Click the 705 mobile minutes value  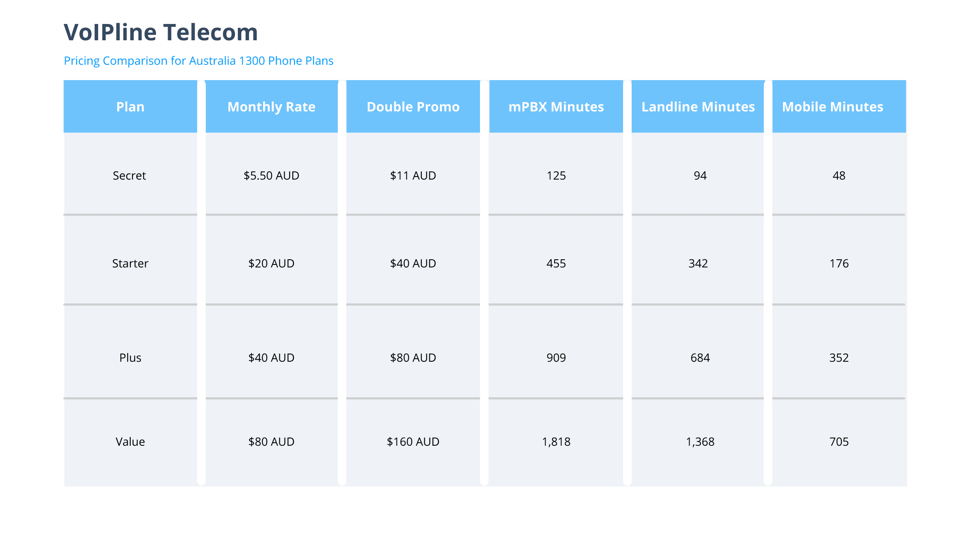point(839,442)
